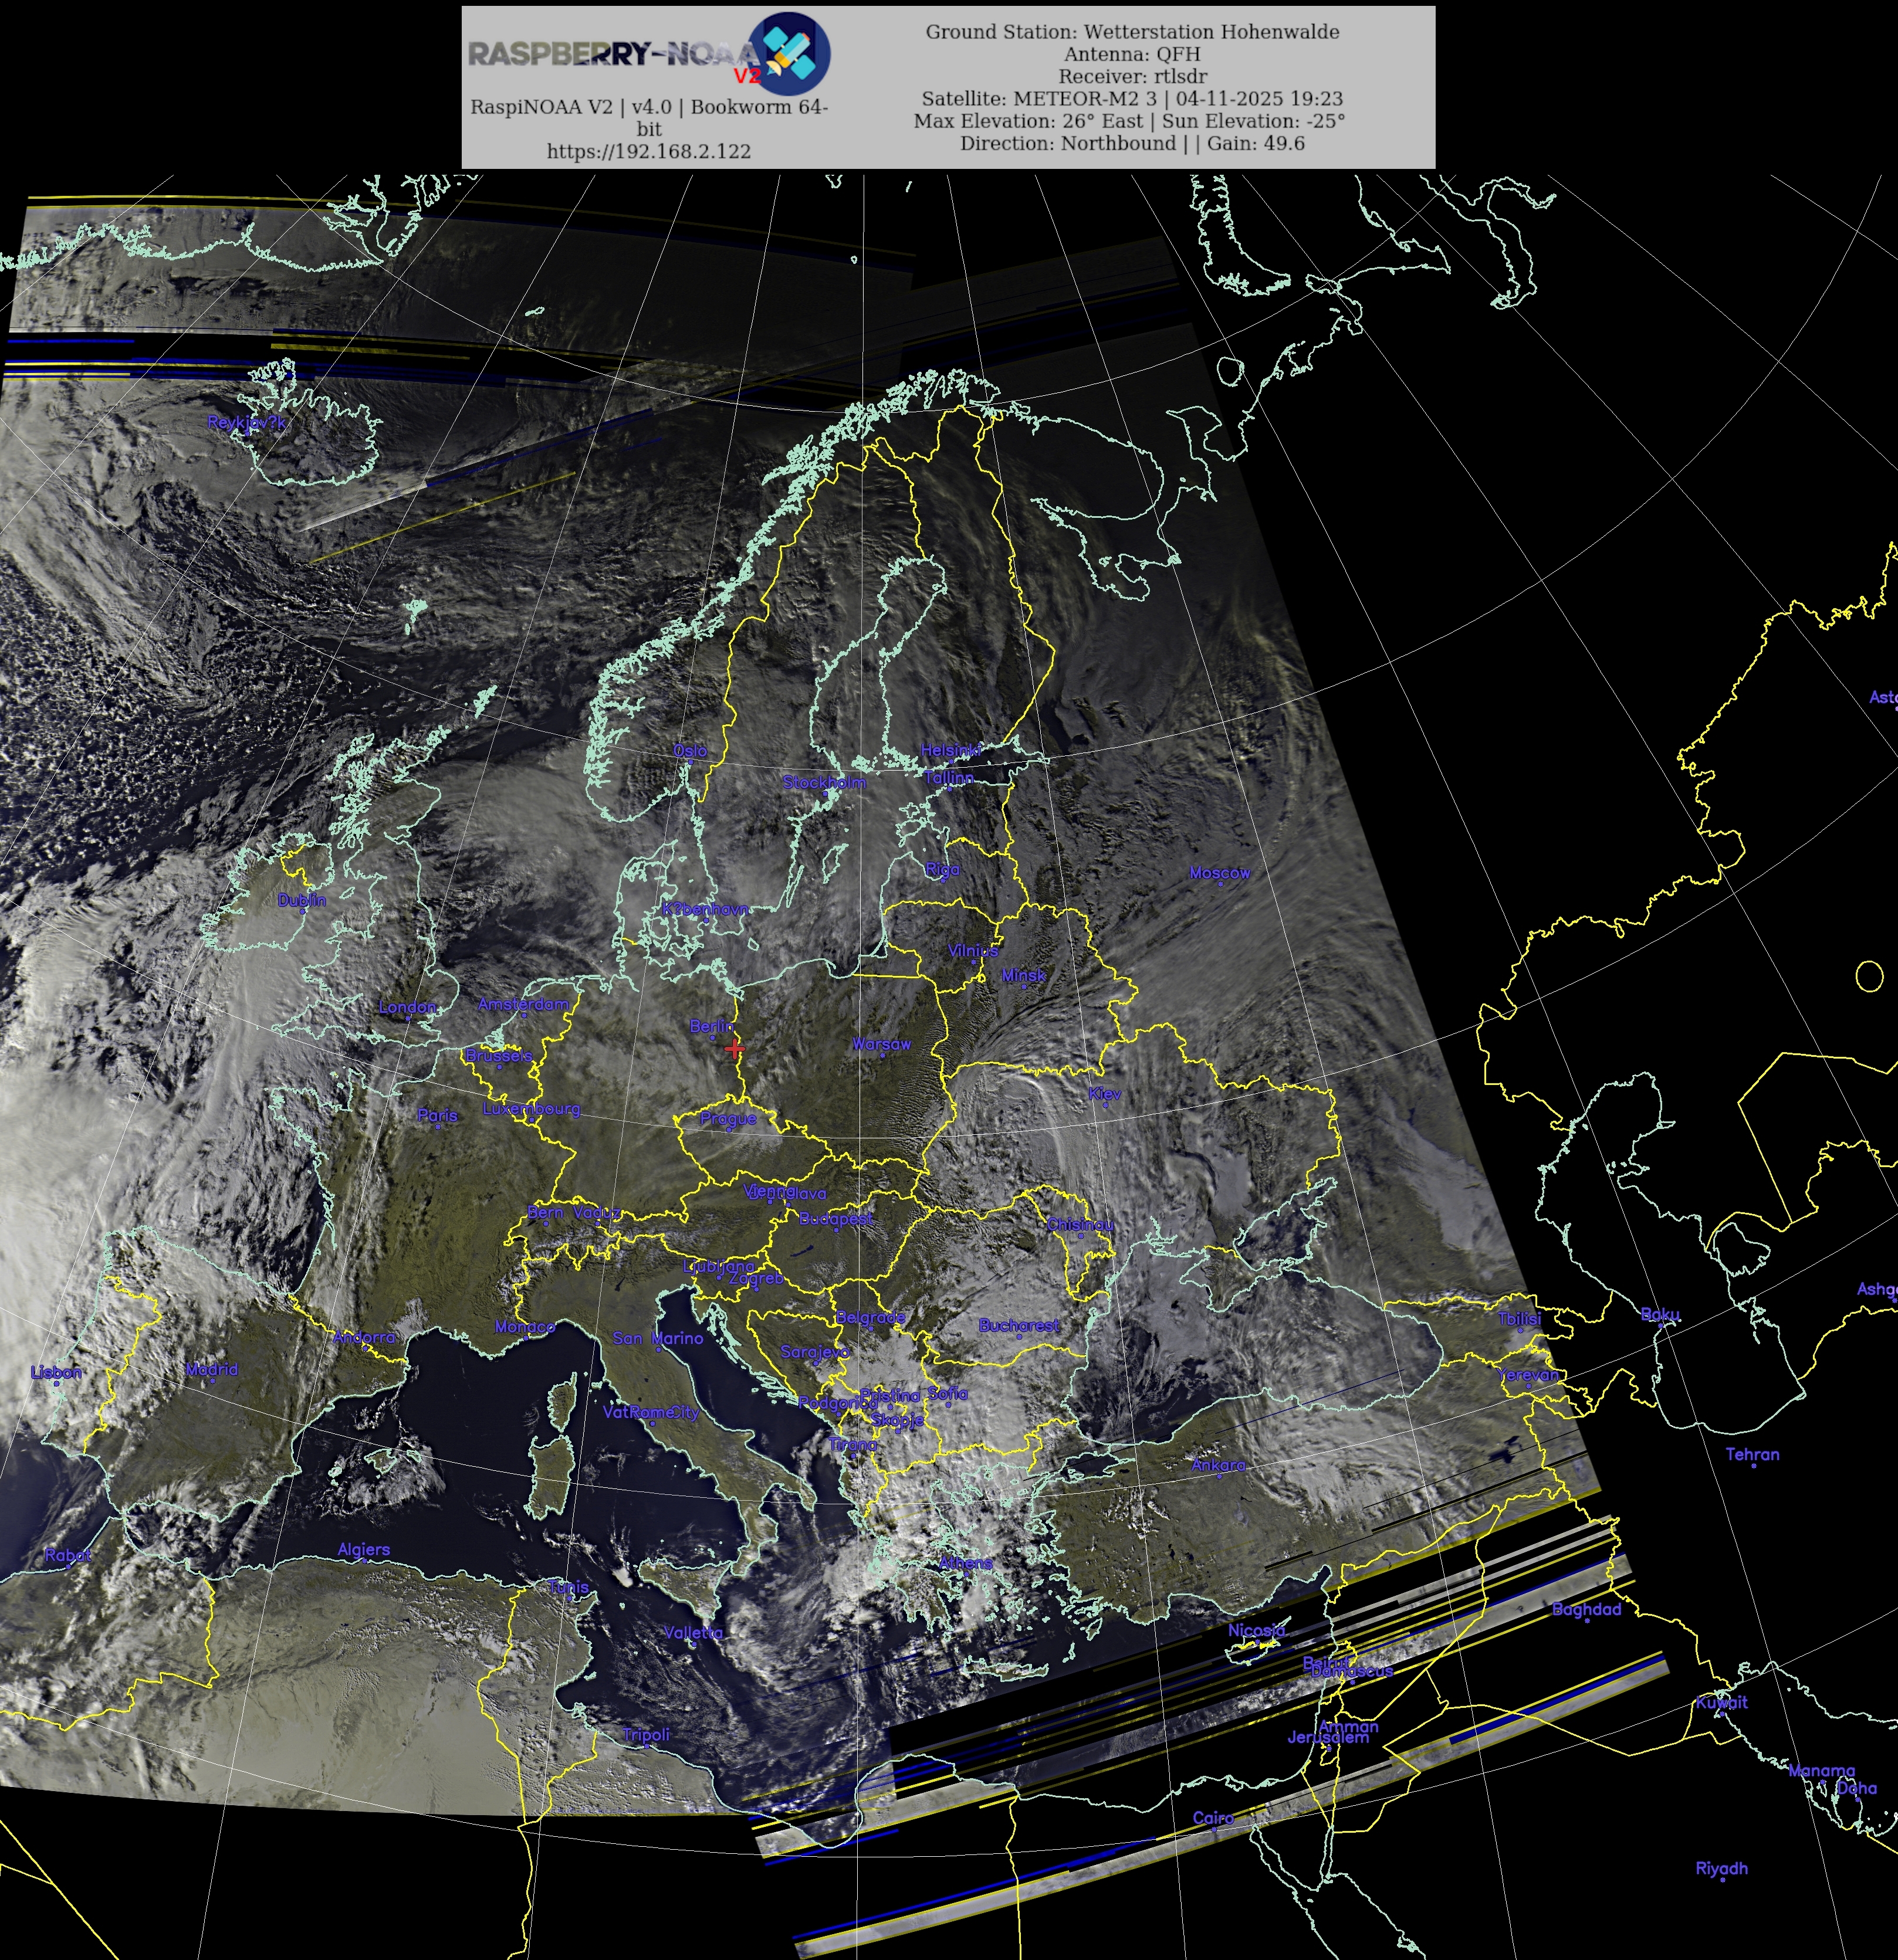Click the Tehran city label
The image size is (1898, 1960).
(x=1752, y=1454)
